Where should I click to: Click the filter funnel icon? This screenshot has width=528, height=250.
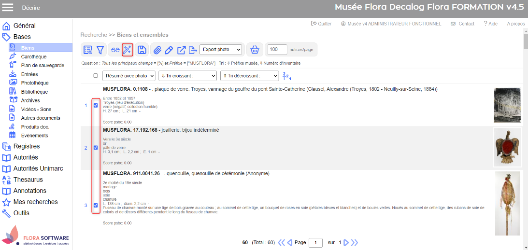coord(100,50)
